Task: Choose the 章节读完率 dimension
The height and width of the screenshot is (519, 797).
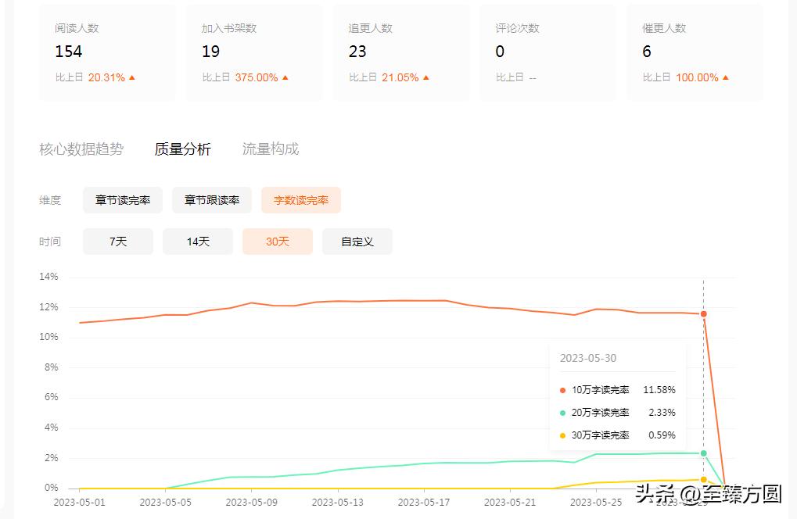Action: click(123, 200)
